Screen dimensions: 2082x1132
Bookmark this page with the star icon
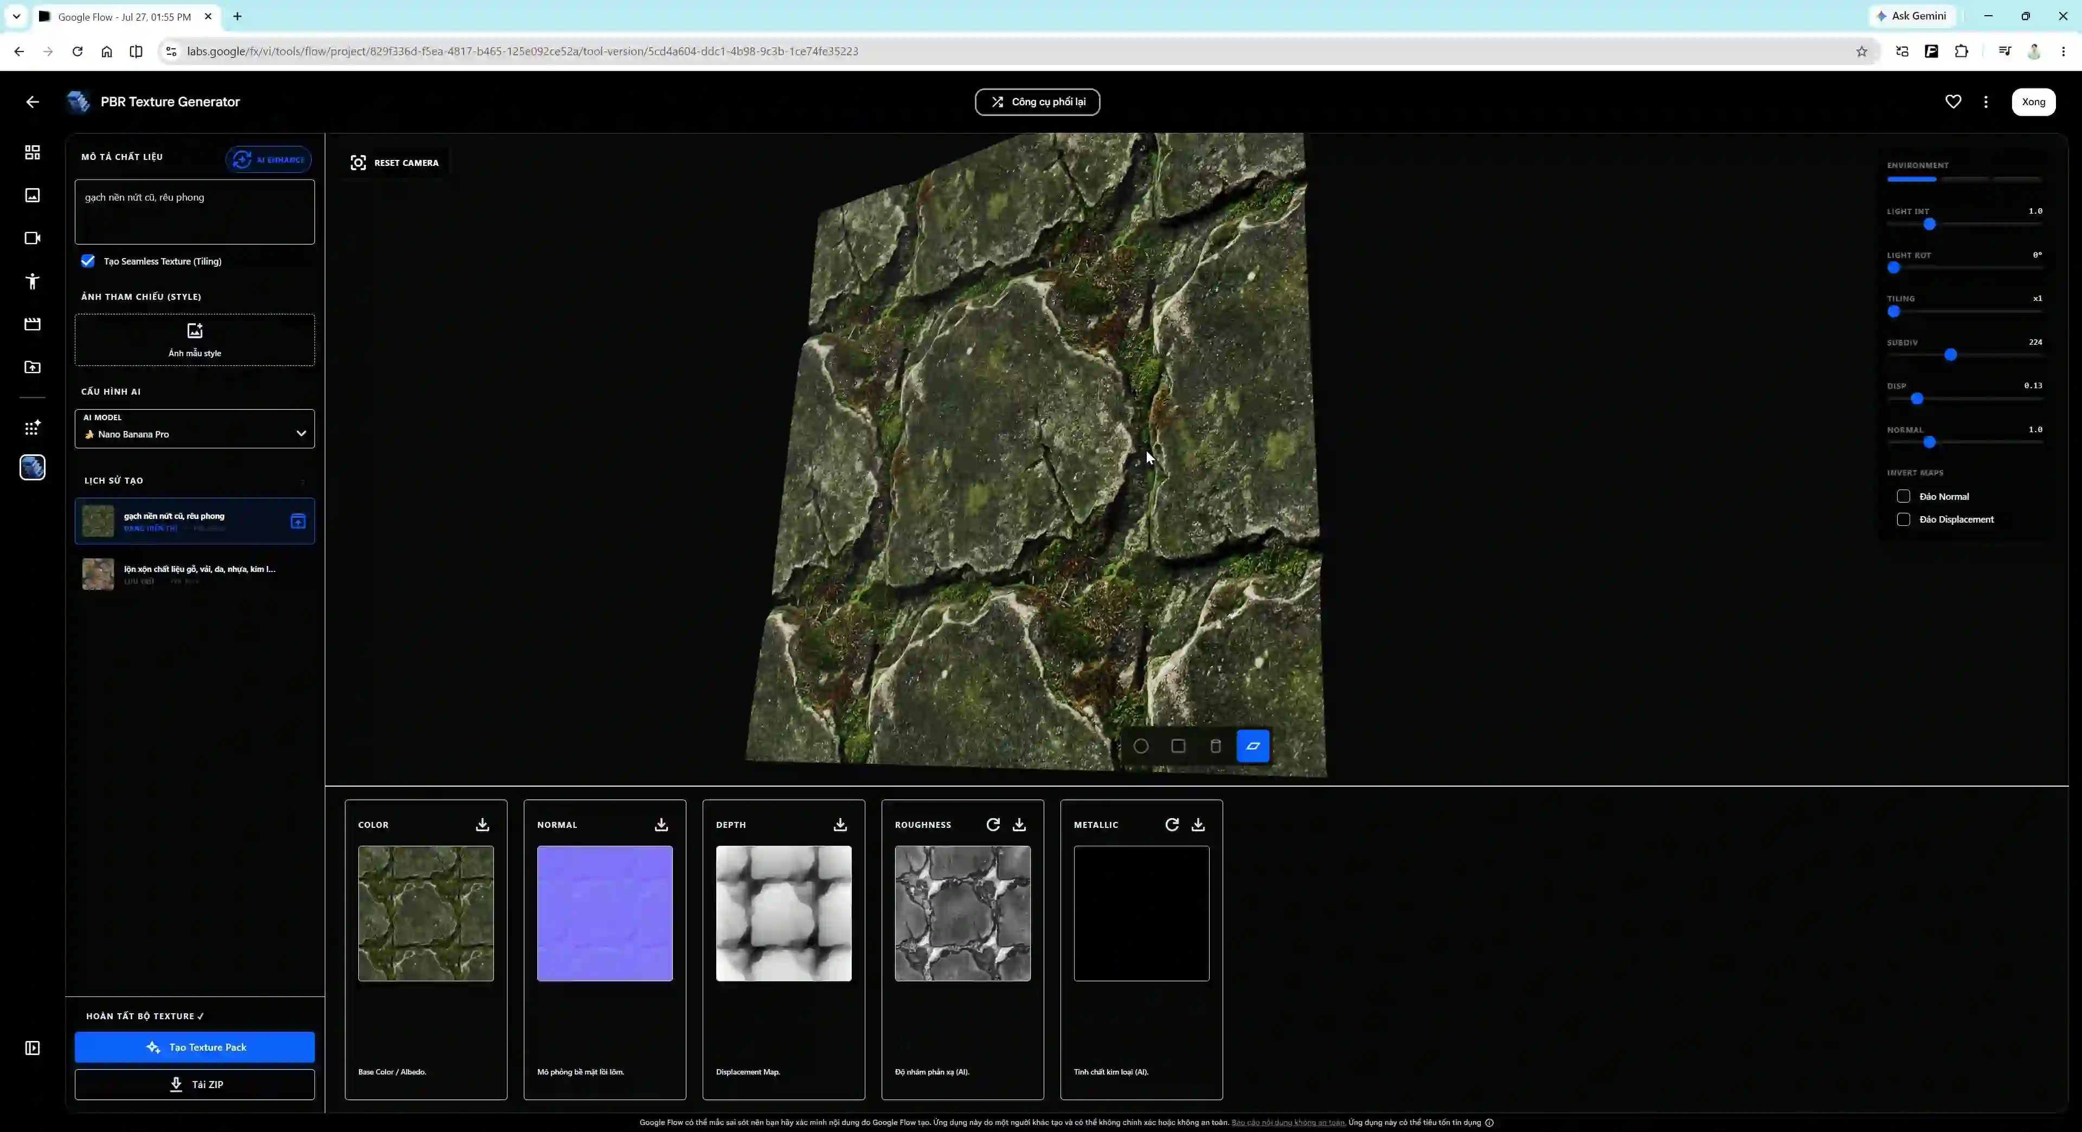pyautogui.click(x=1861, y=52)
